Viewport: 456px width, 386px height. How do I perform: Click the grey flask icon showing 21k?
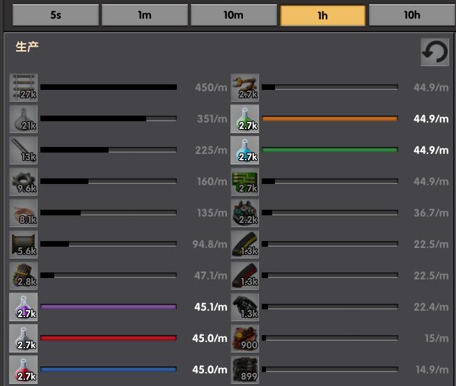[x=24, y=119]
